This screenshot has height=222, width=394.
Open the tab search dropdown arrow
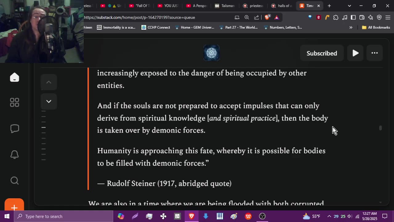[349, 6]
